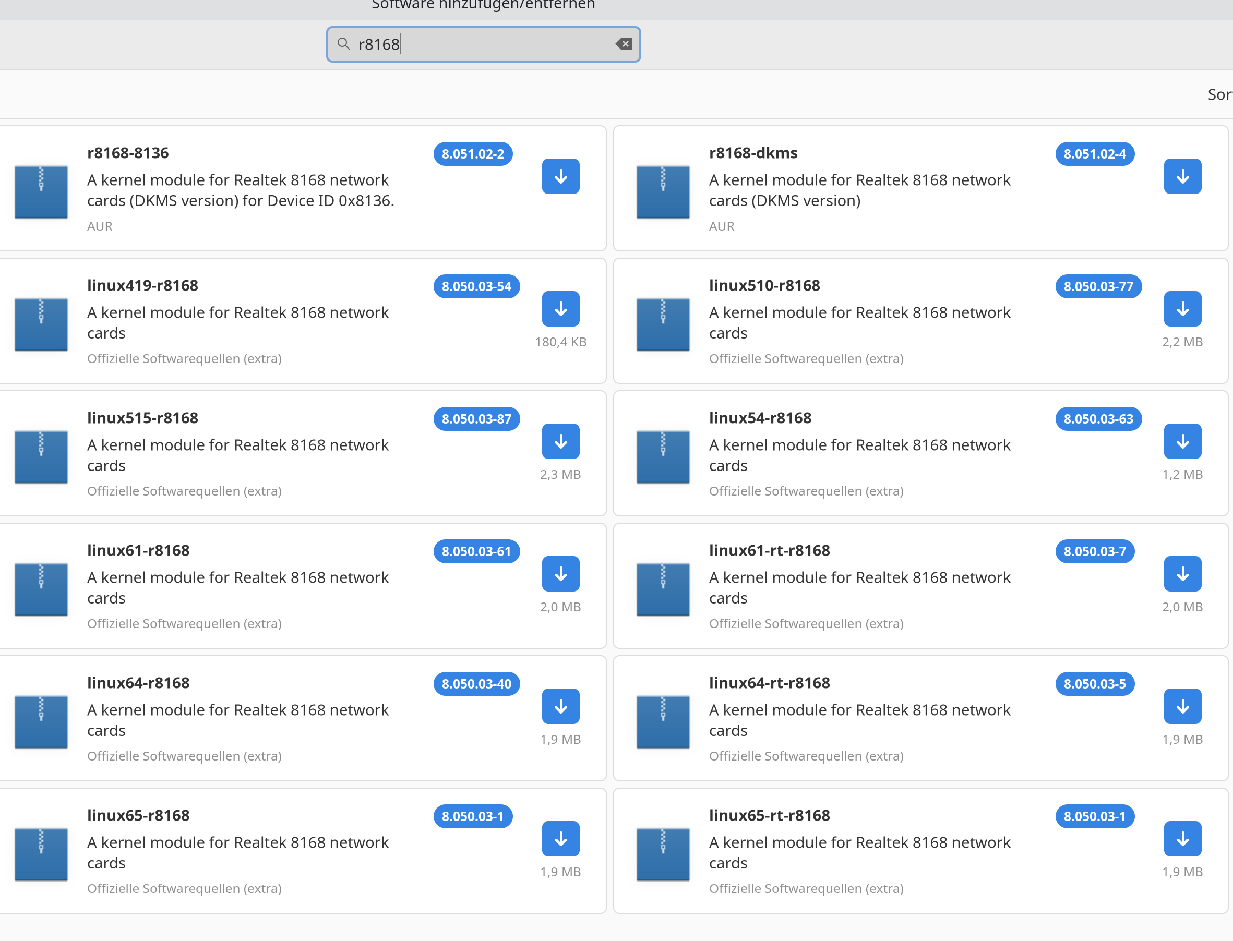Screen dimensions: 1233x941
Task: Click the 2,3 MB size label
Action: click(x=560, y=475)
